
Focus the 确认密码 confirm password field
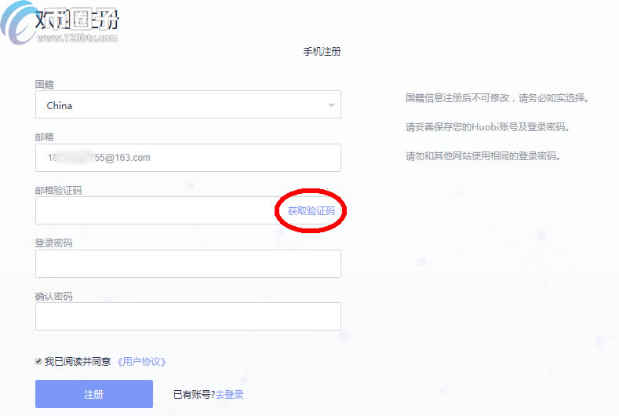pos(188,316)
